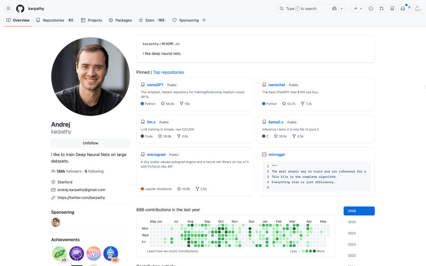View llama2.c's 2.5k forks

[298, 136]
